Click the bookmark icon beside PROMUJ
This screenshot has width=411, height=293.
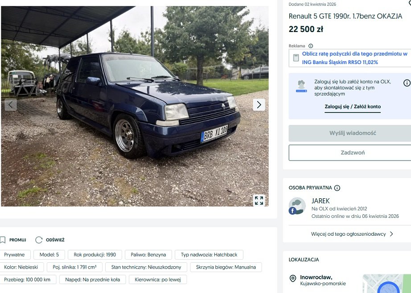(3, 240)
